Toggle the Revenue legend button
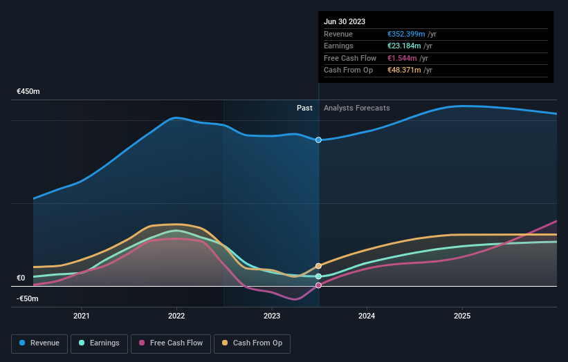Image resolution: width=568 pixels, height=362 pixels. click(39, 343)
